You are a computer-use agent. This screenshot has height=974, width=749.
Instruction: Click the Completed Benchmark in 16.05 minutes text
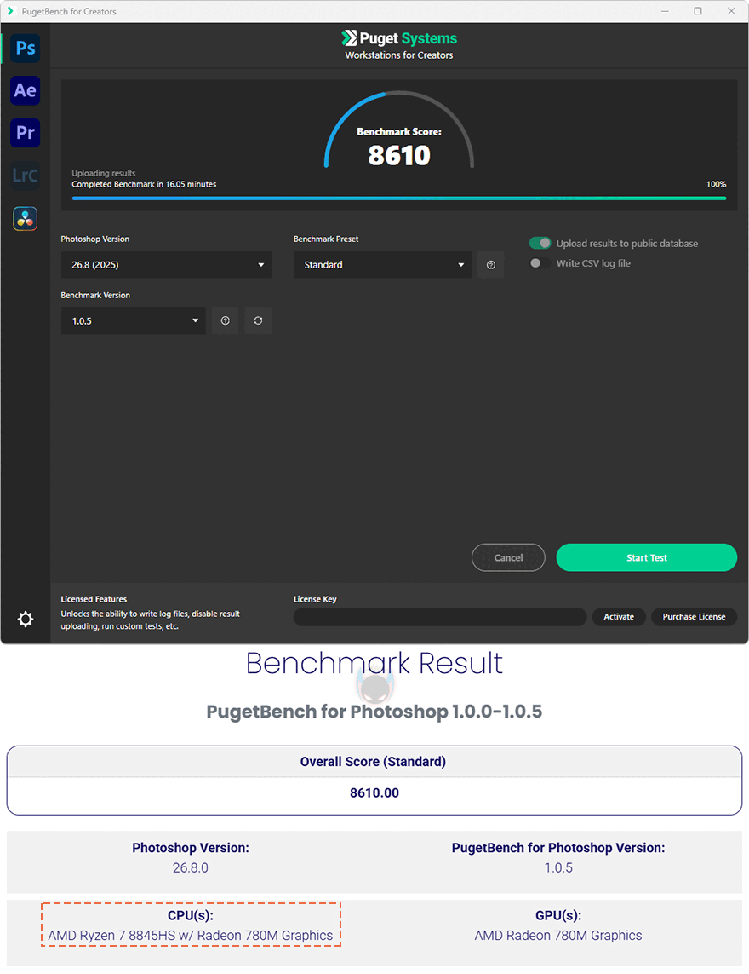coord(144,184)
